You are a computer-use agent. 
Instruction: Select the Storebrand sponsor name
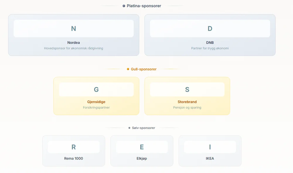(x=187, y=102)
